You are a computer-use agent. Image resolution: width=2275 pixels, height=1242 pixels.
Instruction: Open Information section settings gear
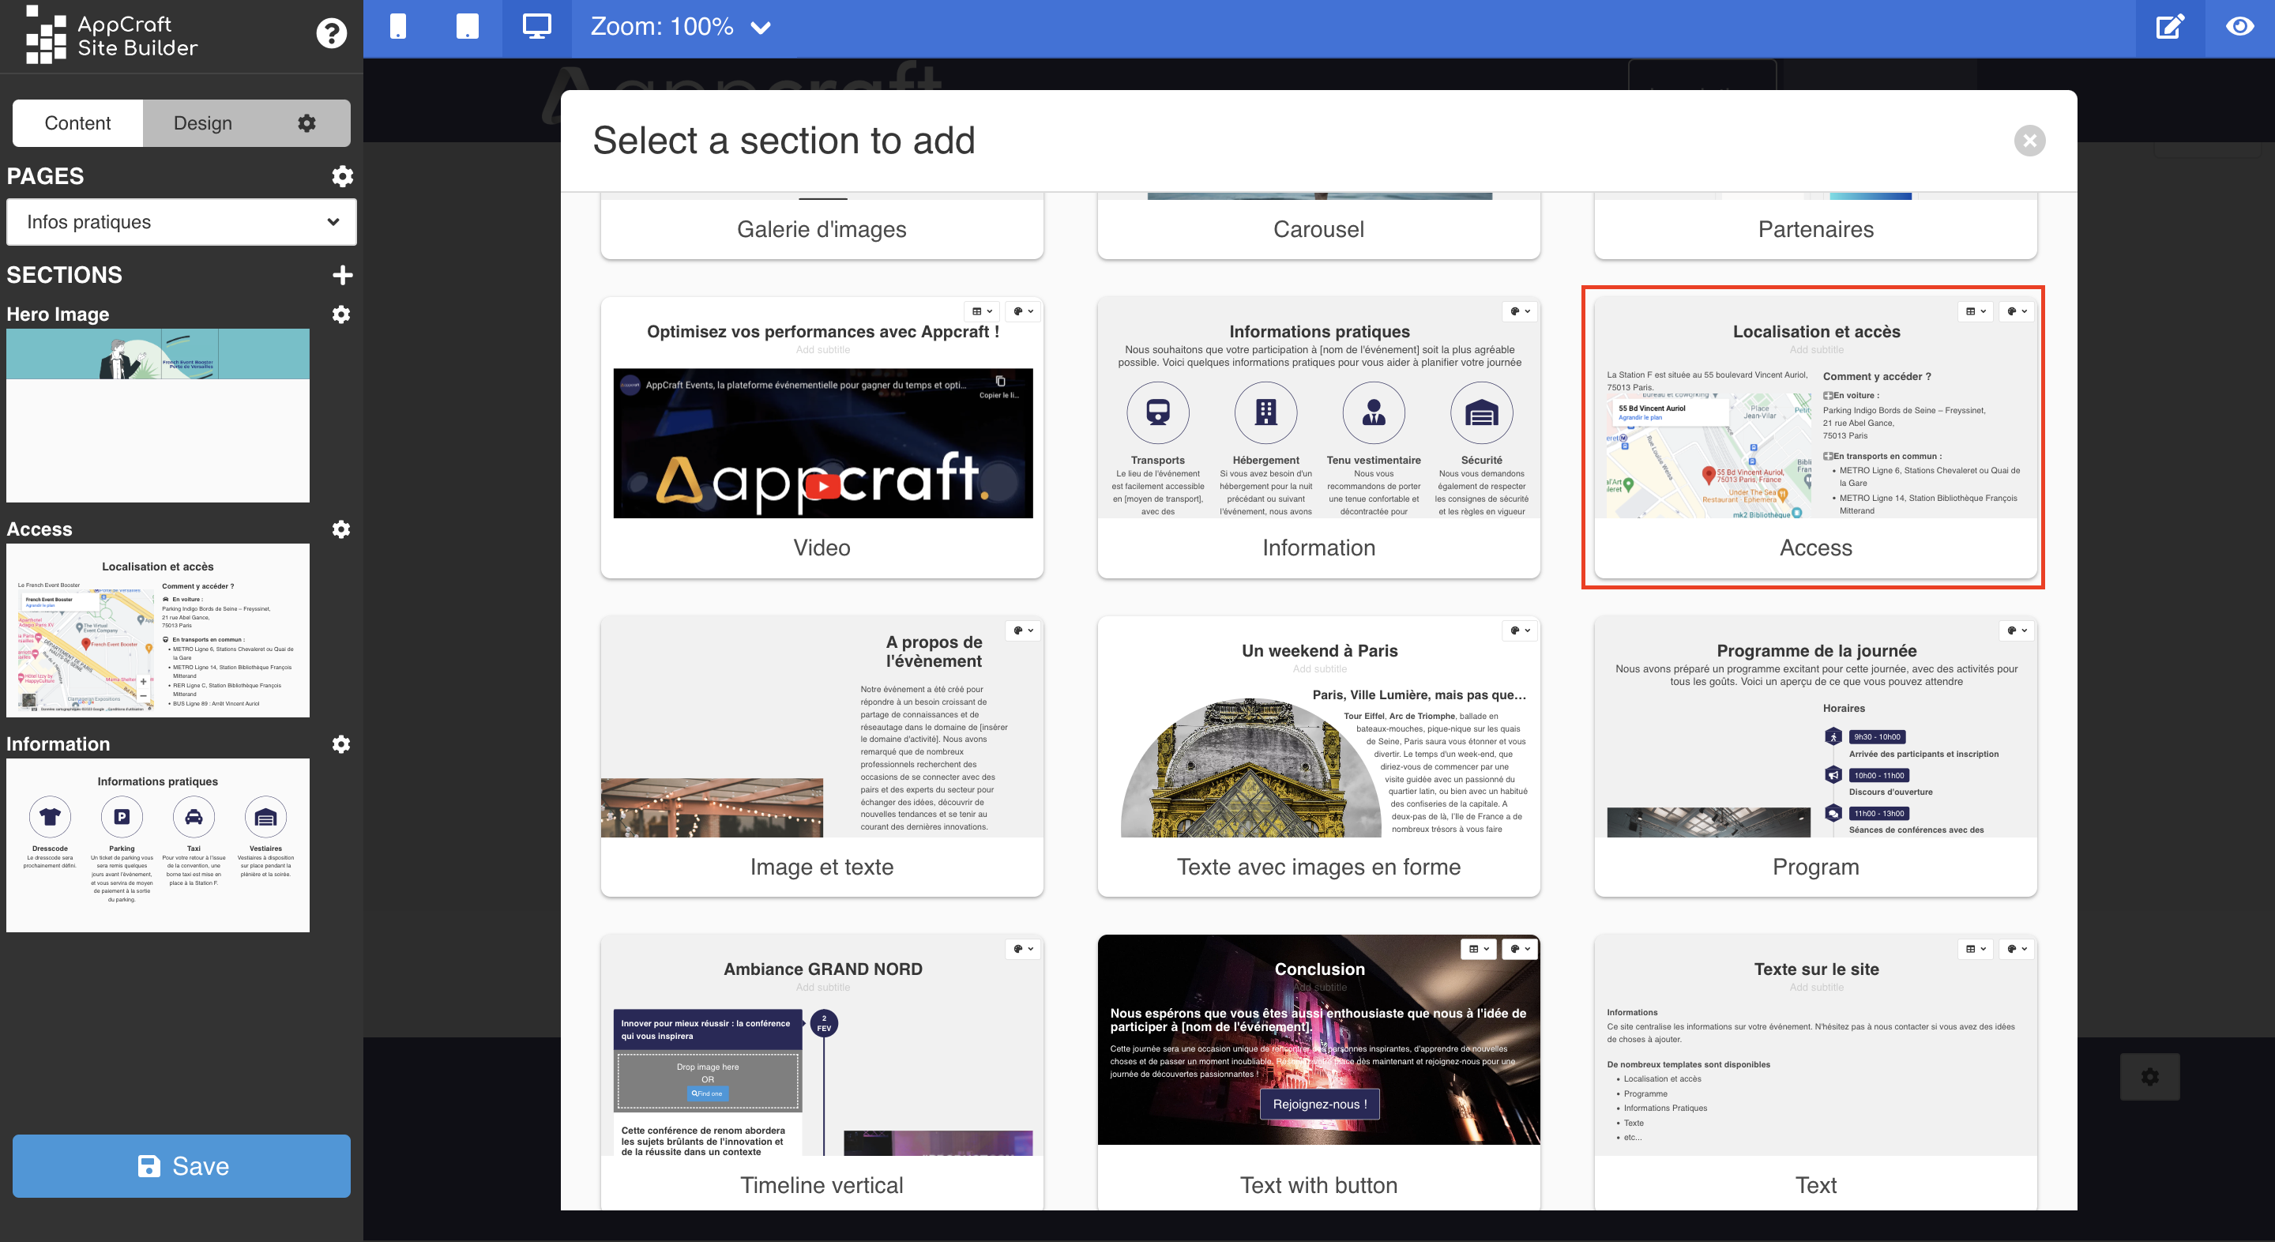click(x=341, y=743)
